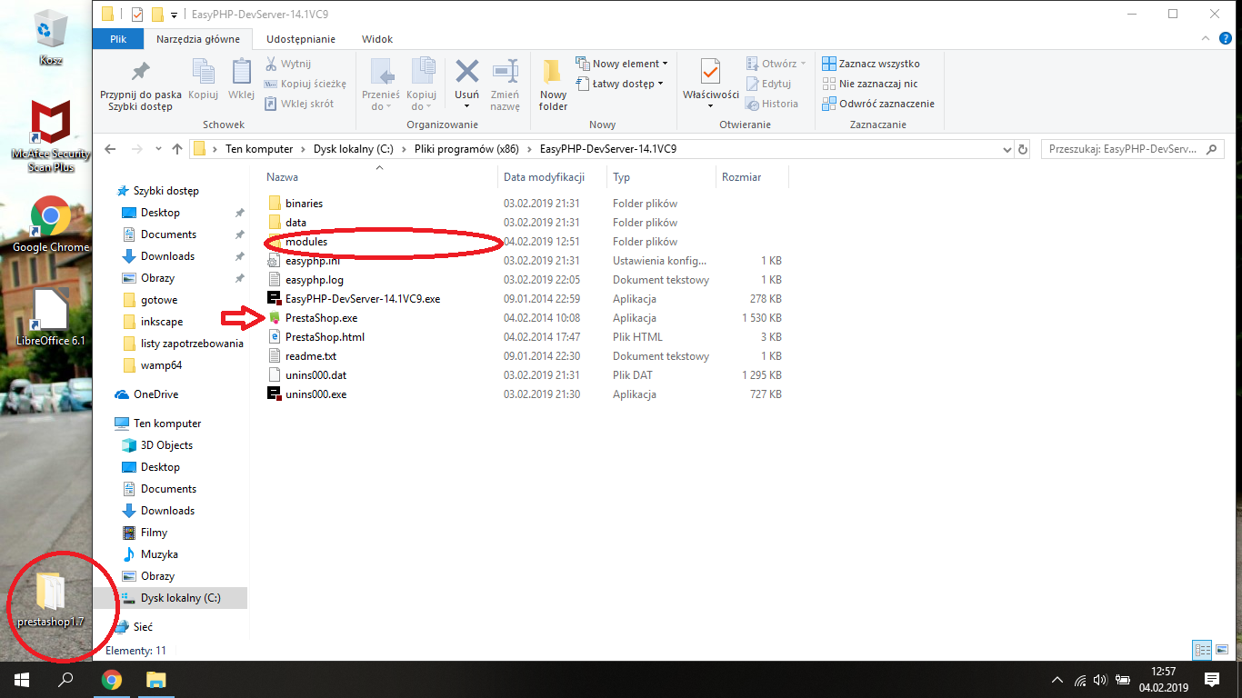
Task: Click Dysk lokalny (C:) breadcrumb segment
Action: (354, 149)
